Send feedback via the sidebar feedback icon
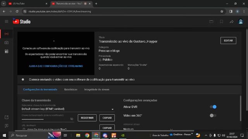 (x=7, y=126)
